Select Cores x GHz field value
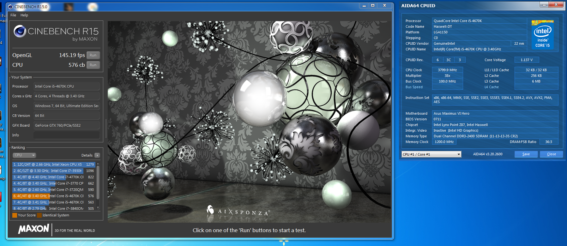567x246 pixels. (67, 96)
